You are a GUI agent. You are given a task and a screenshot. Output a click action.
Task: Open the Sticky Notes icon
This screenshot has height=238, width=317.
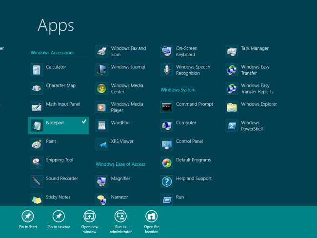pos(37,200)
